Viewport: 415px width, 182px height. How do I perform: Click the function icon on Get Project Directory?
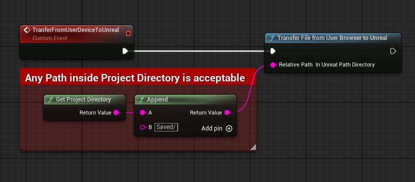tap(50, 99)
